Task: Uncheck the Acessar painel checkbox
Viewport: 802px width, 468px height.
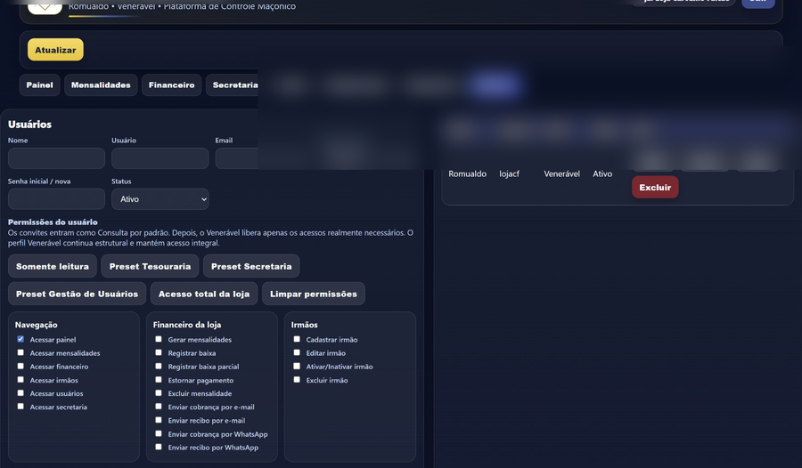Action: click(x=20, y=339)
